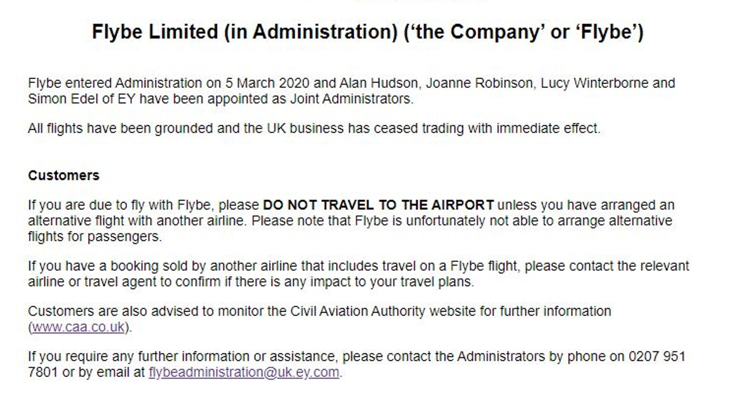Click the name 'Simon Edel'

(63, 99)
